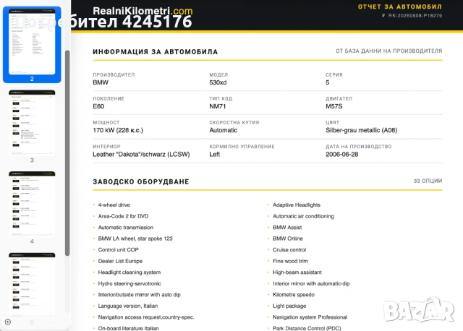Screen dimensions: 463x331
Task: Click the 'СКОРОСТНА КУТИЯ' field label
Action: [234, 122]
